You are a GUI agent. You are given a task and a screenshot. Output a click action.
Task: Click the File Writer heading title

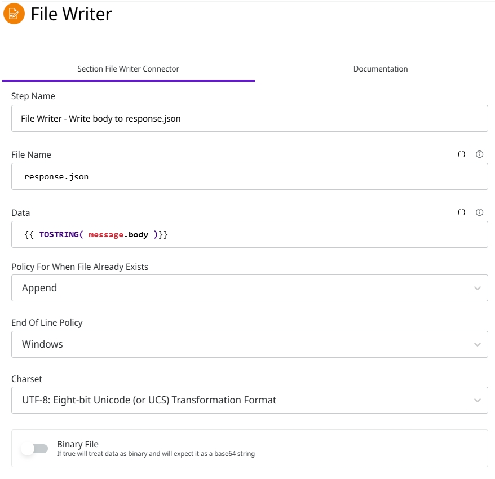click(x=72, y=14)
